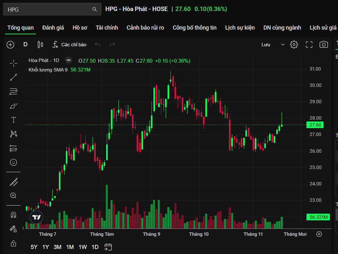This screenshot has width=338, height=254.
Task: Take a chart snapshot with camera icon
Action: click(324, 45)
